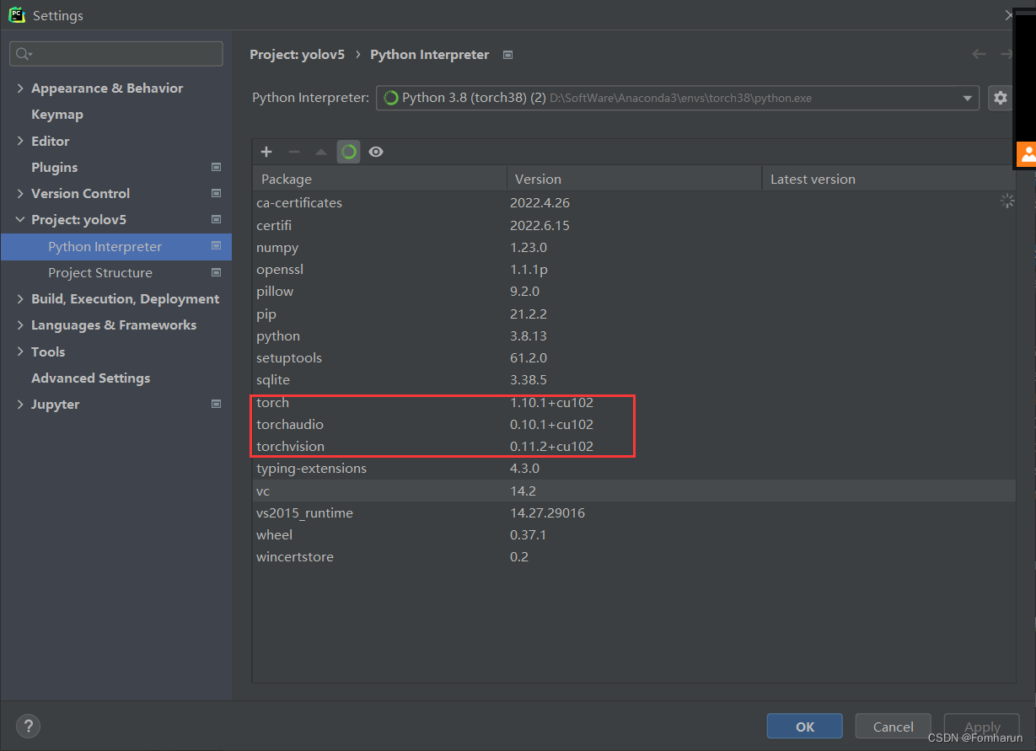Select the certifi package row

click(x=634, y=225)
